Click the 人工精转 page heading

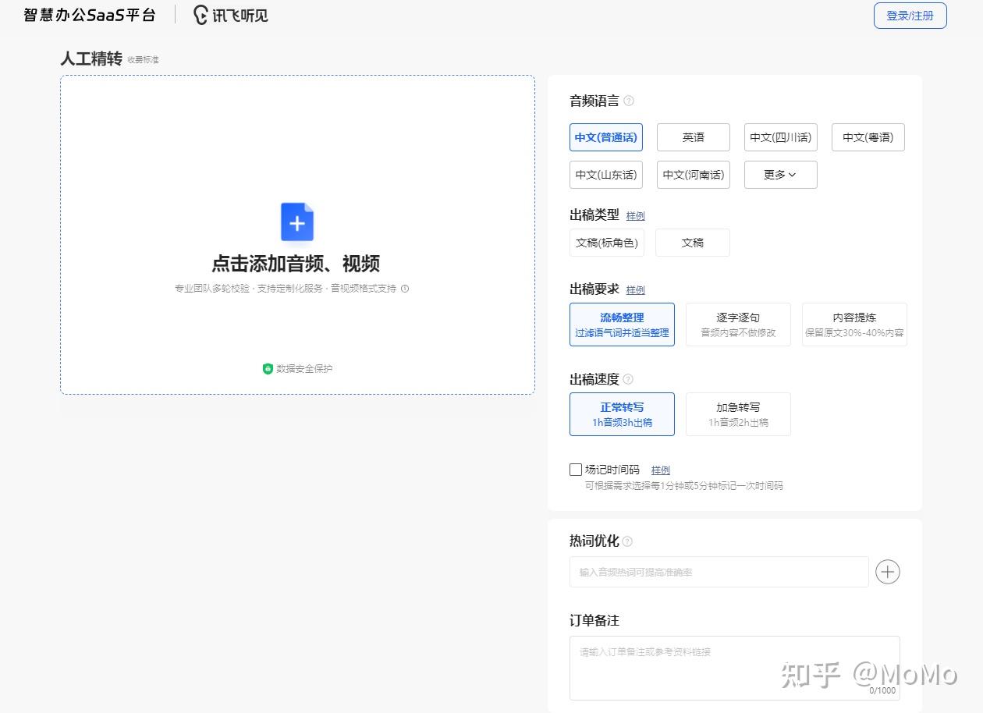91,59
